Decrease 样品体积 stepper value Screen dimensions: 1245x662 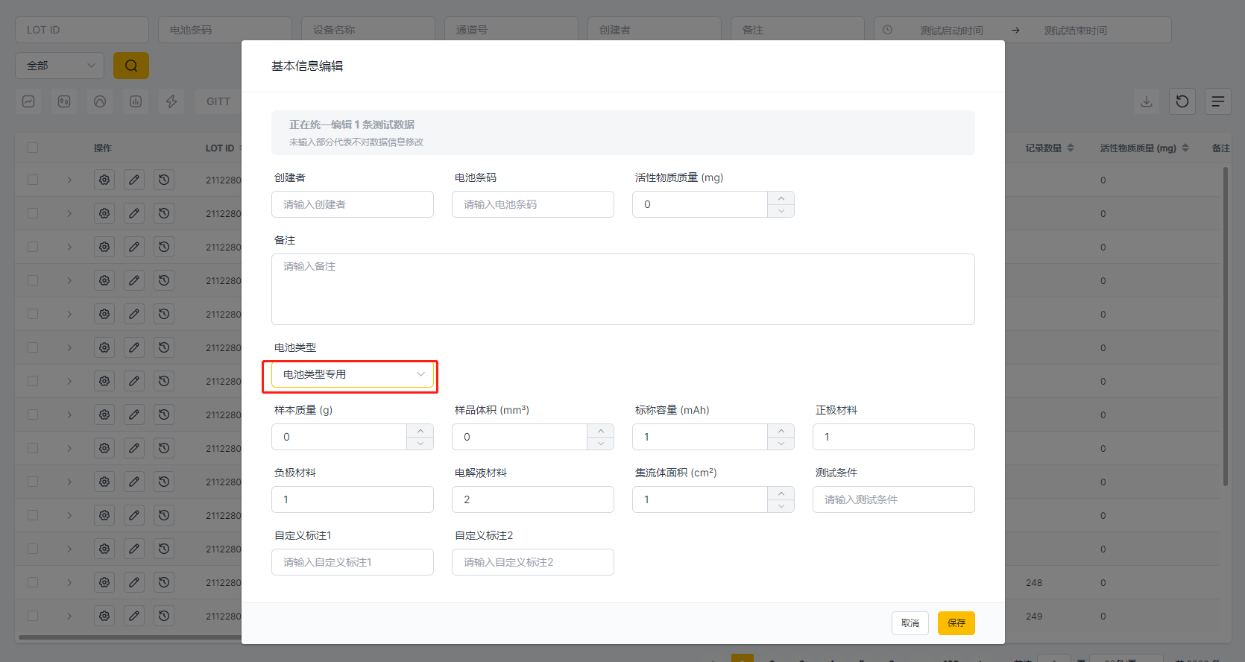click(600, 444)
